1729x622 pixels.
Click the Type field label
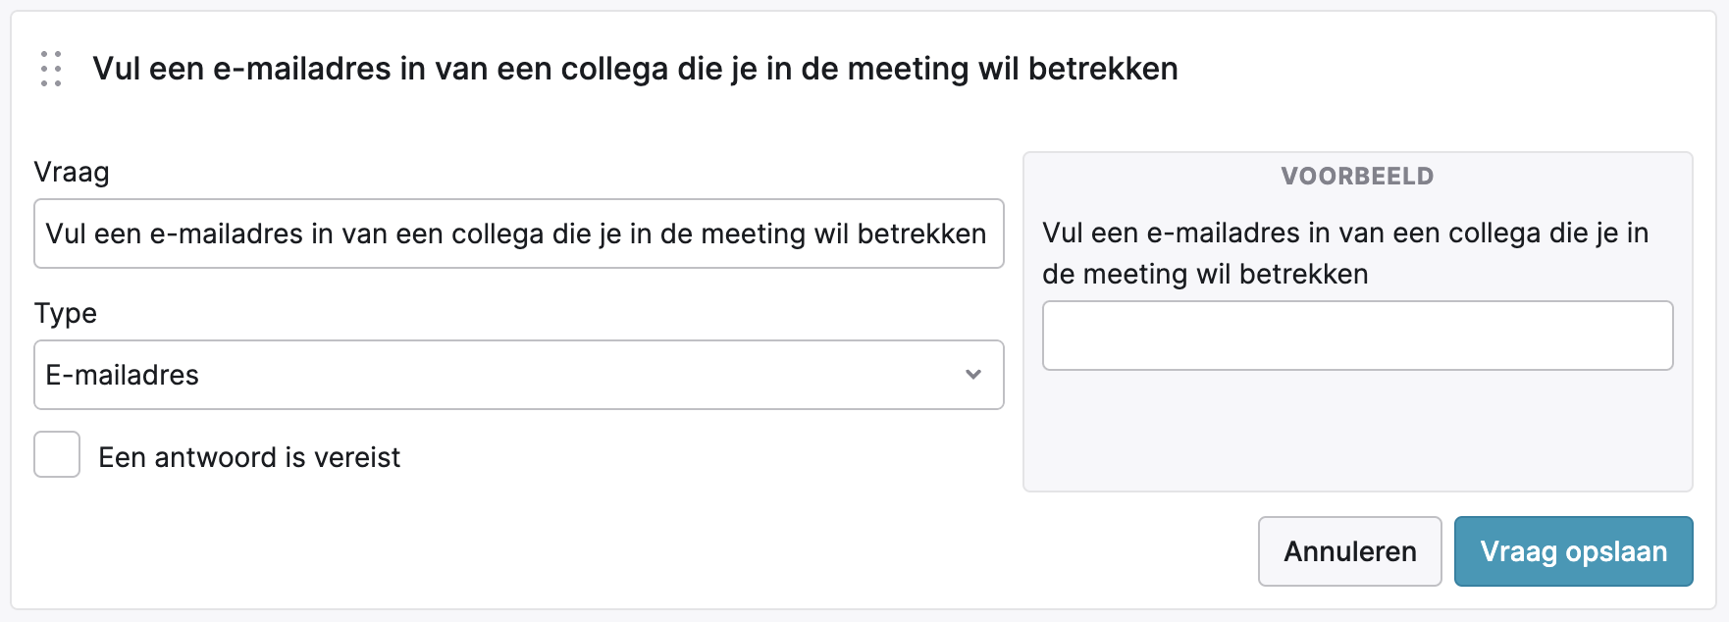click(66, 314)
